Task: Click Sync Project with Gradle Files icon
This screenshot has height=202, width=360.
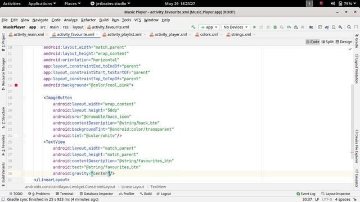Action: click(x=327, y=27)
